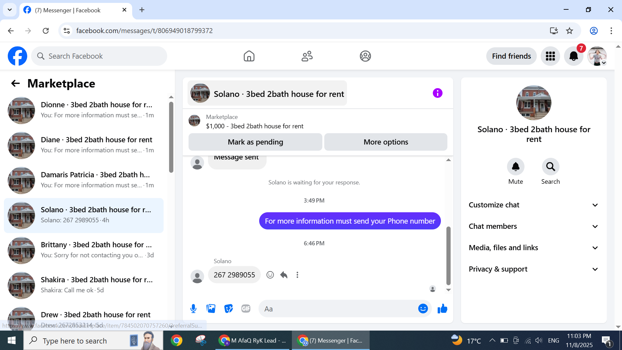Go to Facebook Home tab
Screen dimensions: 622x350
pos(249,56)
